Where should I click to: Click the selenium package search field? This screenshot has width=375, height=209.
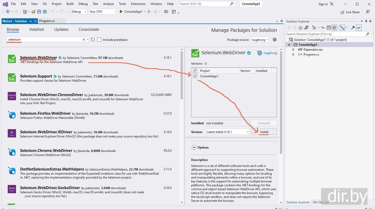coord(44,40)
